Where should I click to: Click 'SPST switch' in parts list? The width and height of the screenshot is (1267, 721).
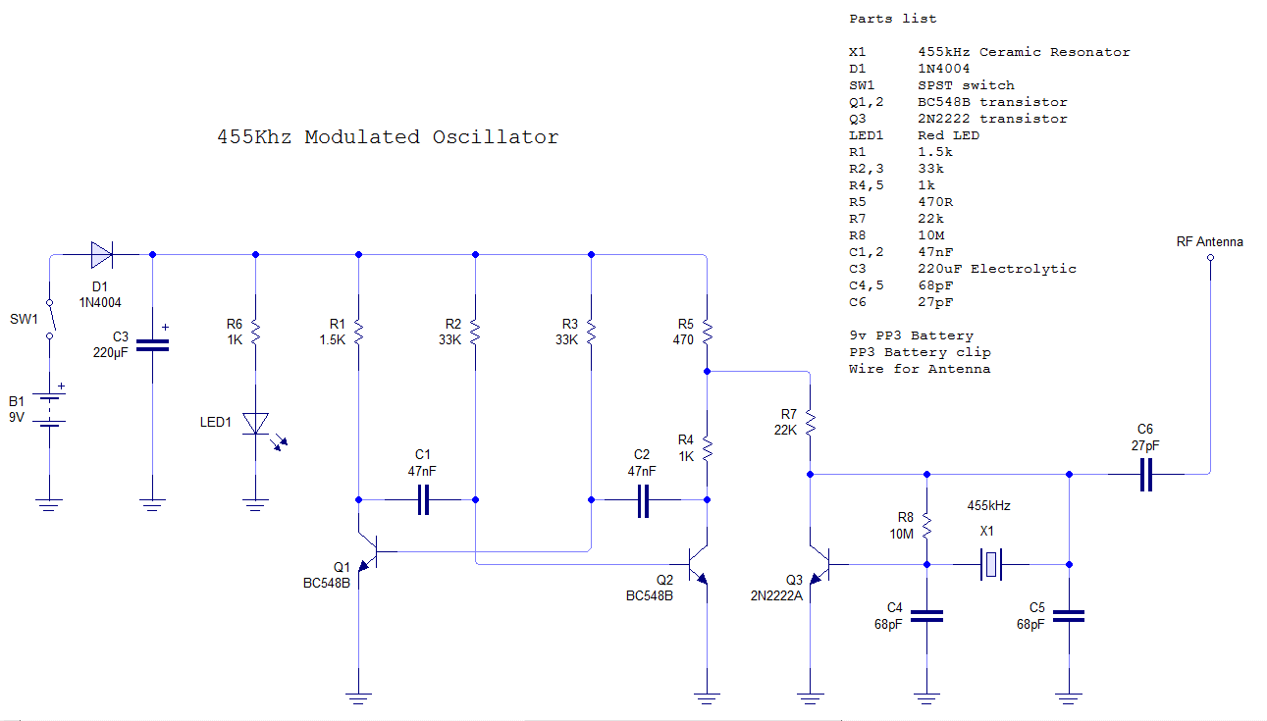tap(966, 85)
